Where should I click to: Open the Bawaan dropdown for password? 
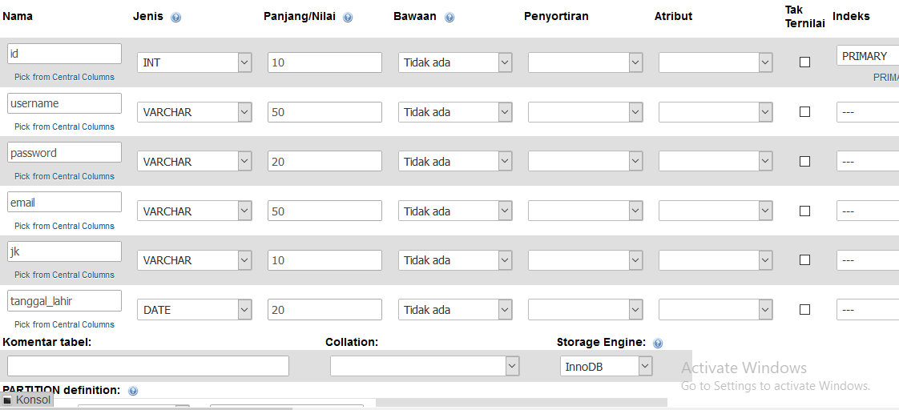coord(455,162)
